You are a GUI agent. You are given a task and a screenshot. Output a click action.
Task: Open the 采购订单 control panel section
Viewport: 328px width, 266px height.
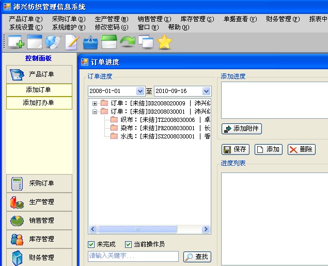click(x=39, y=183)
